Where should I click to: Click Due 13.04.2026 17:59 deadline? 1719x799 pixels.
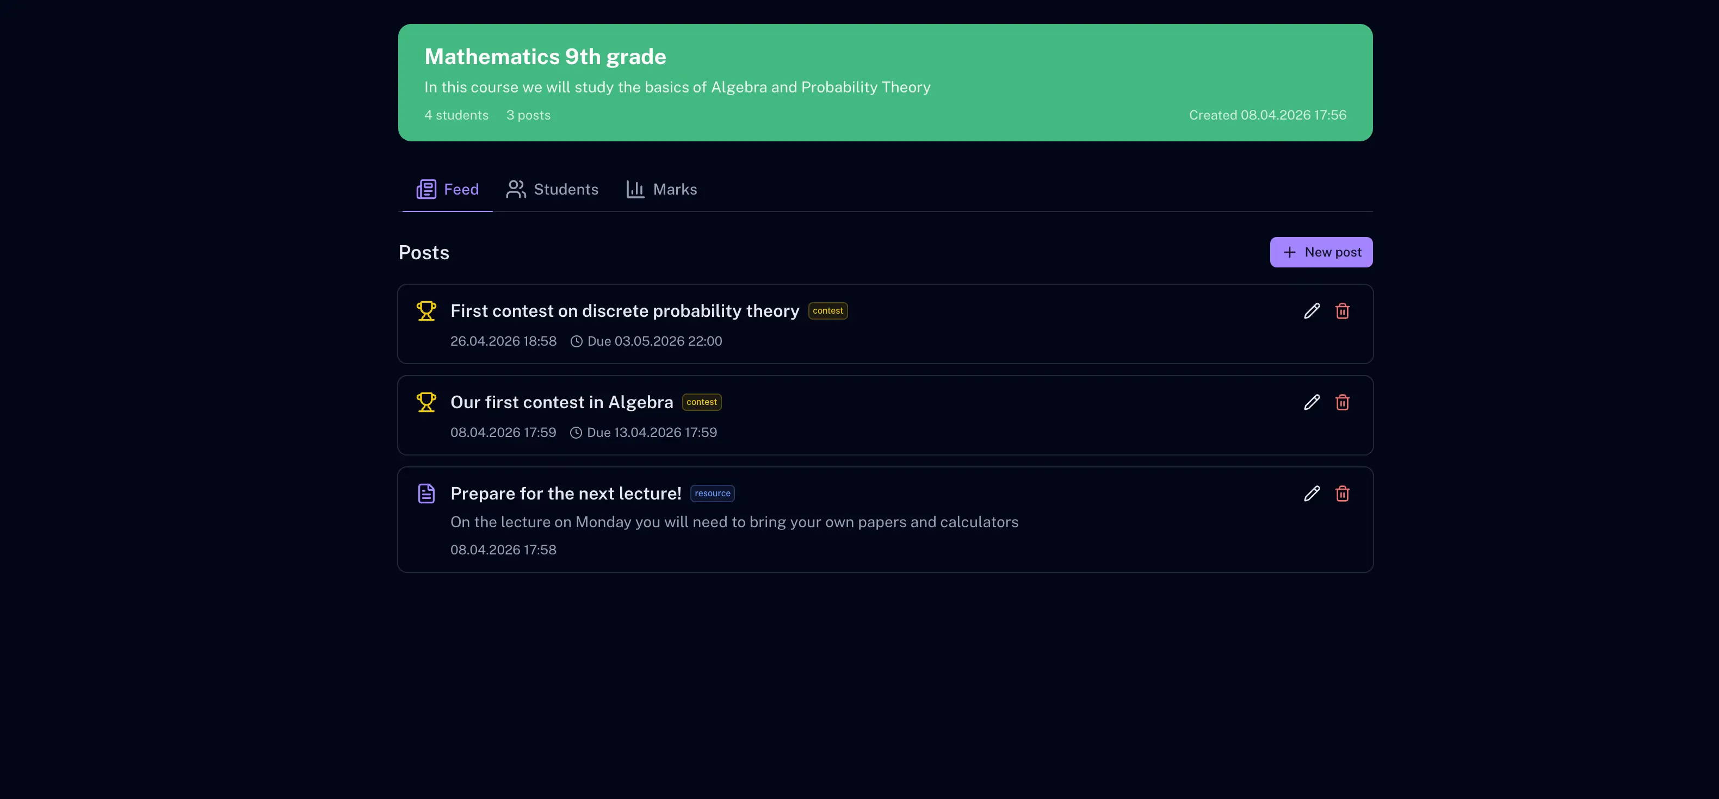(651, 433)
